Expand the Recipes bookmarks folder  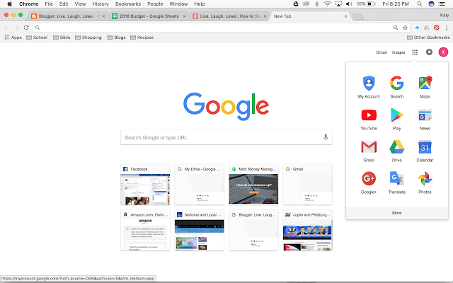pyautogui.click(x=142, y=37)
